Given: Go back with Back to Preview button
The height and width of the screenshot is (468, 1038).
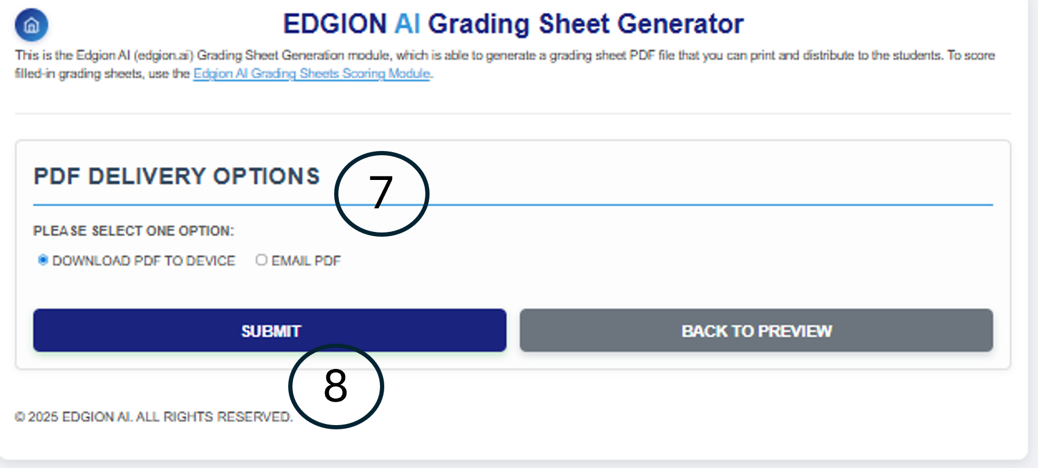Looking at the screenshot, I should (756, 331).
